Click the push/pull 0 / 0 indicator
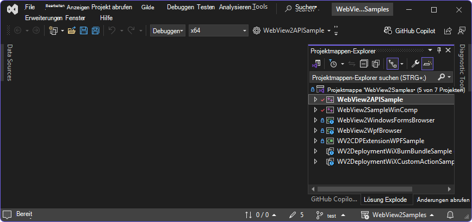The width and height of the screenshot is (472, 222). 260,215
